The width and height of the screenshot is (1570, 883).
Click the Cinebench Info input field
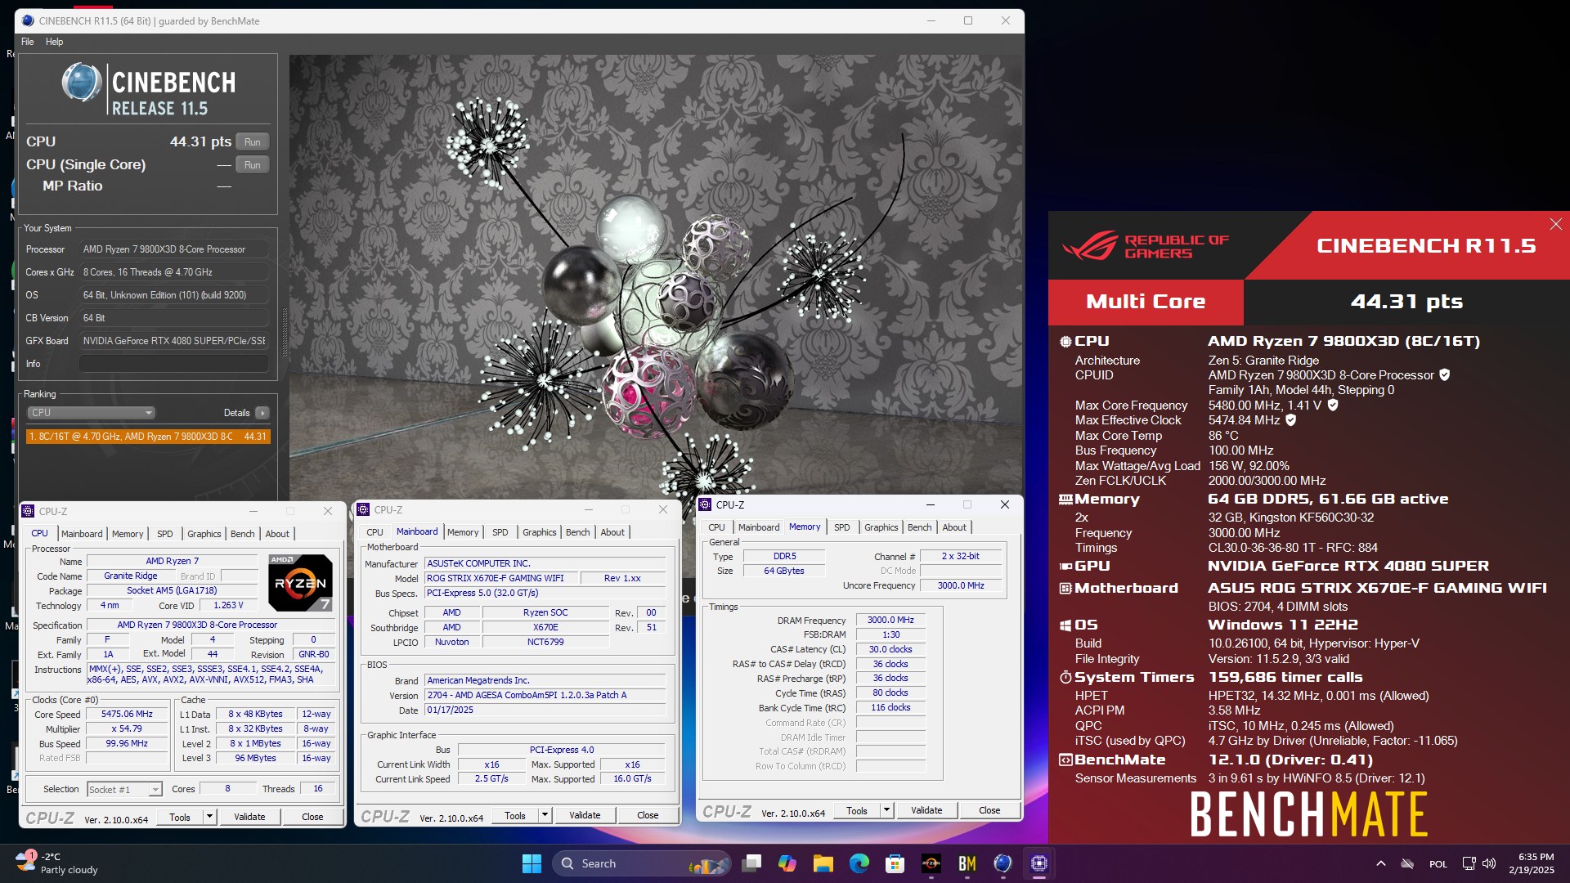(x=174, y=364)
